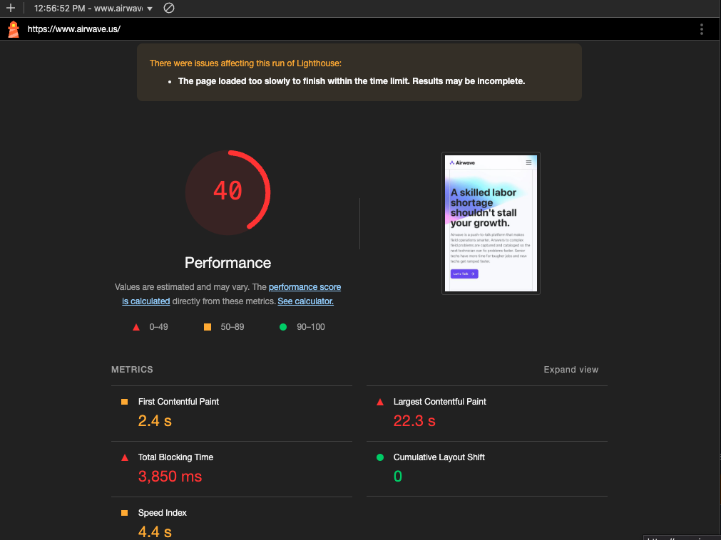Click the clear all reports circle-slash icon

click(x=169, y=8)
